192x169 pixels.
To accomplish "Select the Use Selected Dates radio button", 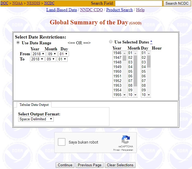I will [x=111, y=42].
